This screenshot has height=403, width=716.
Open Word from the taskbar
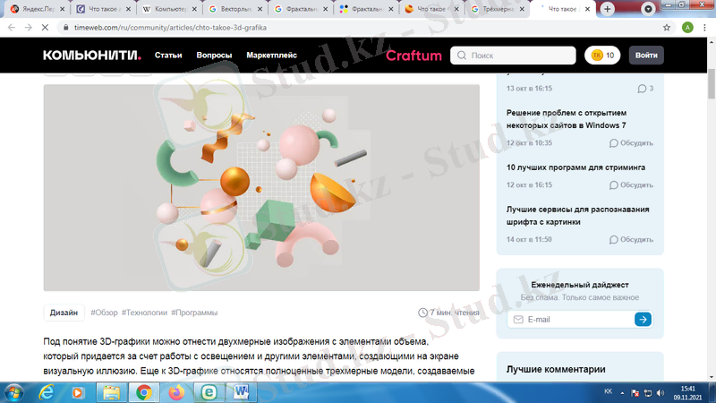tap(241, 392)
